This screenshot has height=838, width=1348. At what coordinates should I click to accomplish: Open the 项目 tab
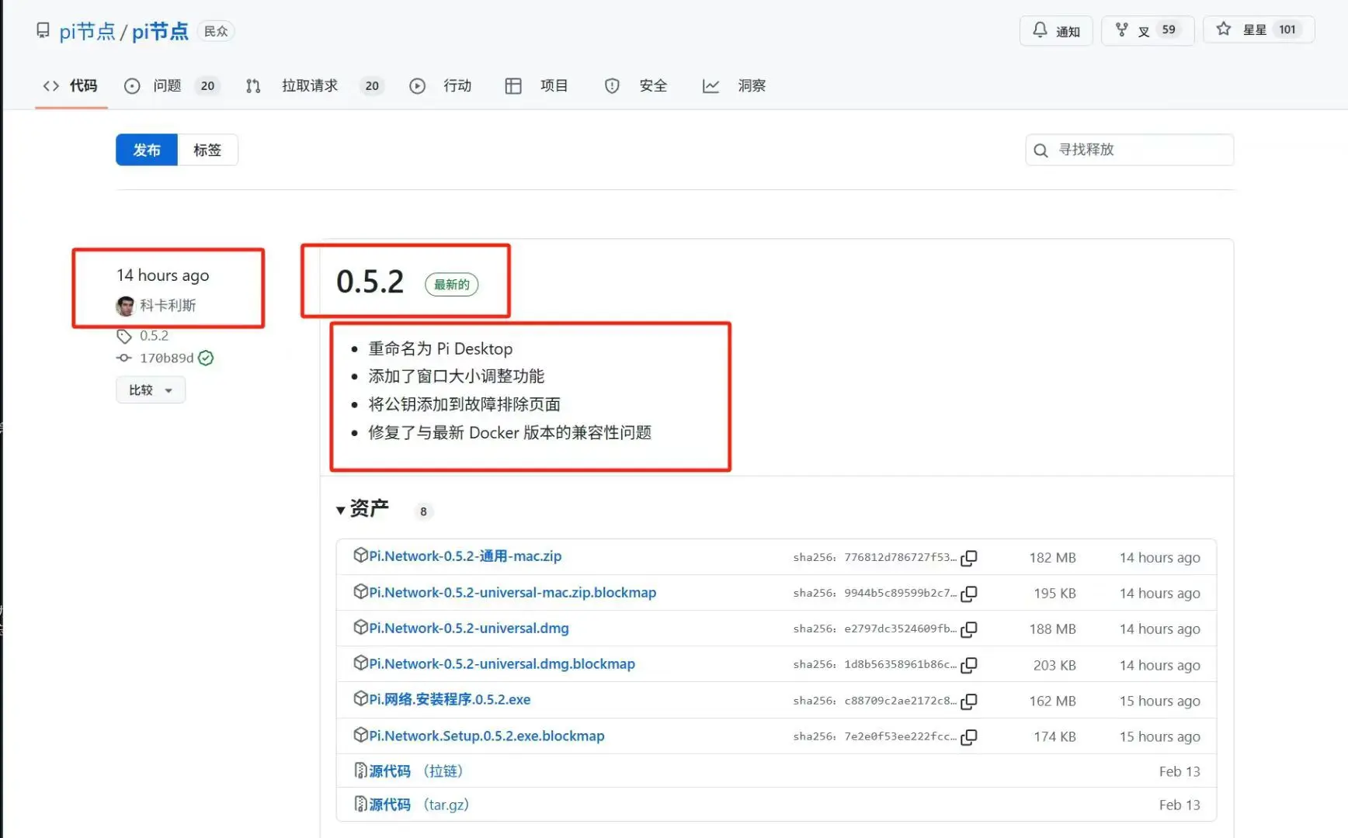pyautogui.click(x=537, y=85)
